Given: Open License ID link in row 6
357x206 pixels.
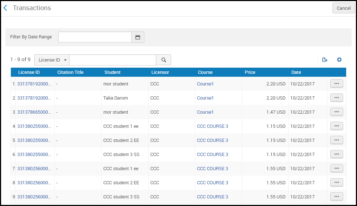Looking at the screenshot, I should pos(34,155).
